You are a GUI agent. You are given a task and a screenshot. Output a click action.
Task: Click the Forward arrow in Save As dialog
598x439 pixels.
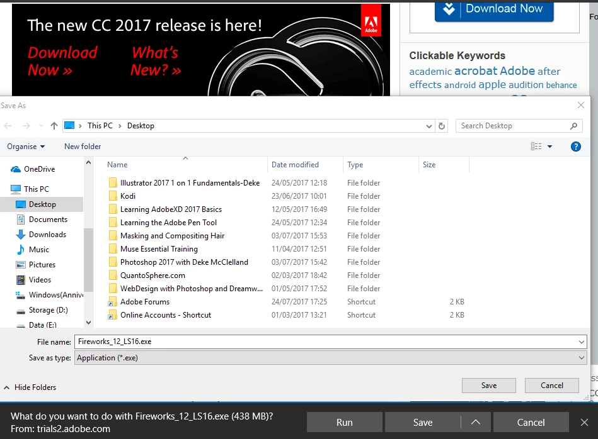click(x=26, y=126)
